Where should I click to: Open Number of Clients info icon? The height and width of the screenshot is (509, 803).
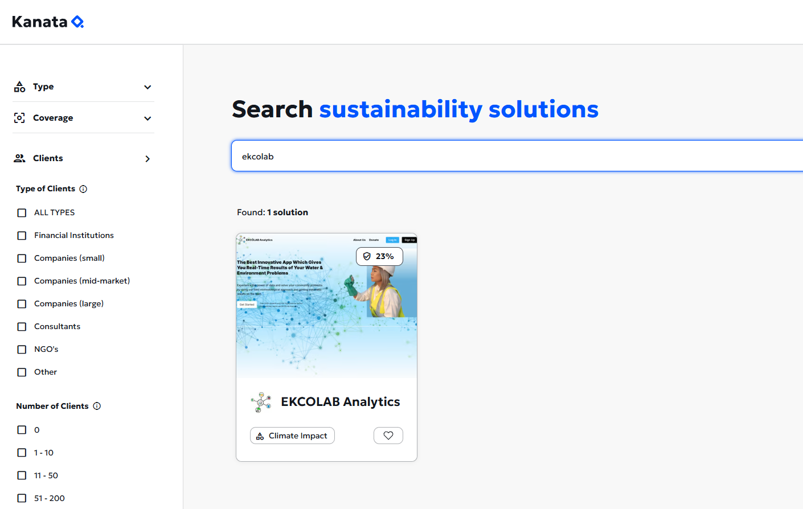[97, 406]
